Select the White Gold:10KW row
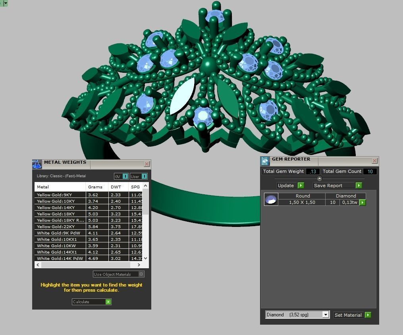The width and height of the screenshot is (403, 335). pos(89,246)
